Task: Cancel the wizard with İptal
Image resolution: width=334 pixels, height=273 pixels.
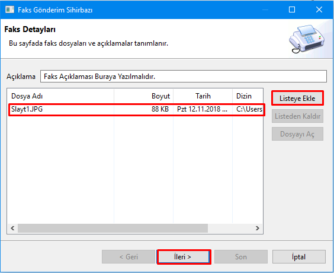Action: pyautogui.click(x=299, y=257)
